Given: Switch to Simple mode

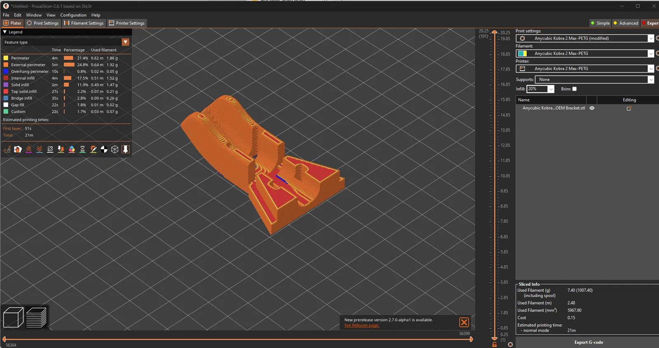Looking at the screenshot, I should coord(600,23).
